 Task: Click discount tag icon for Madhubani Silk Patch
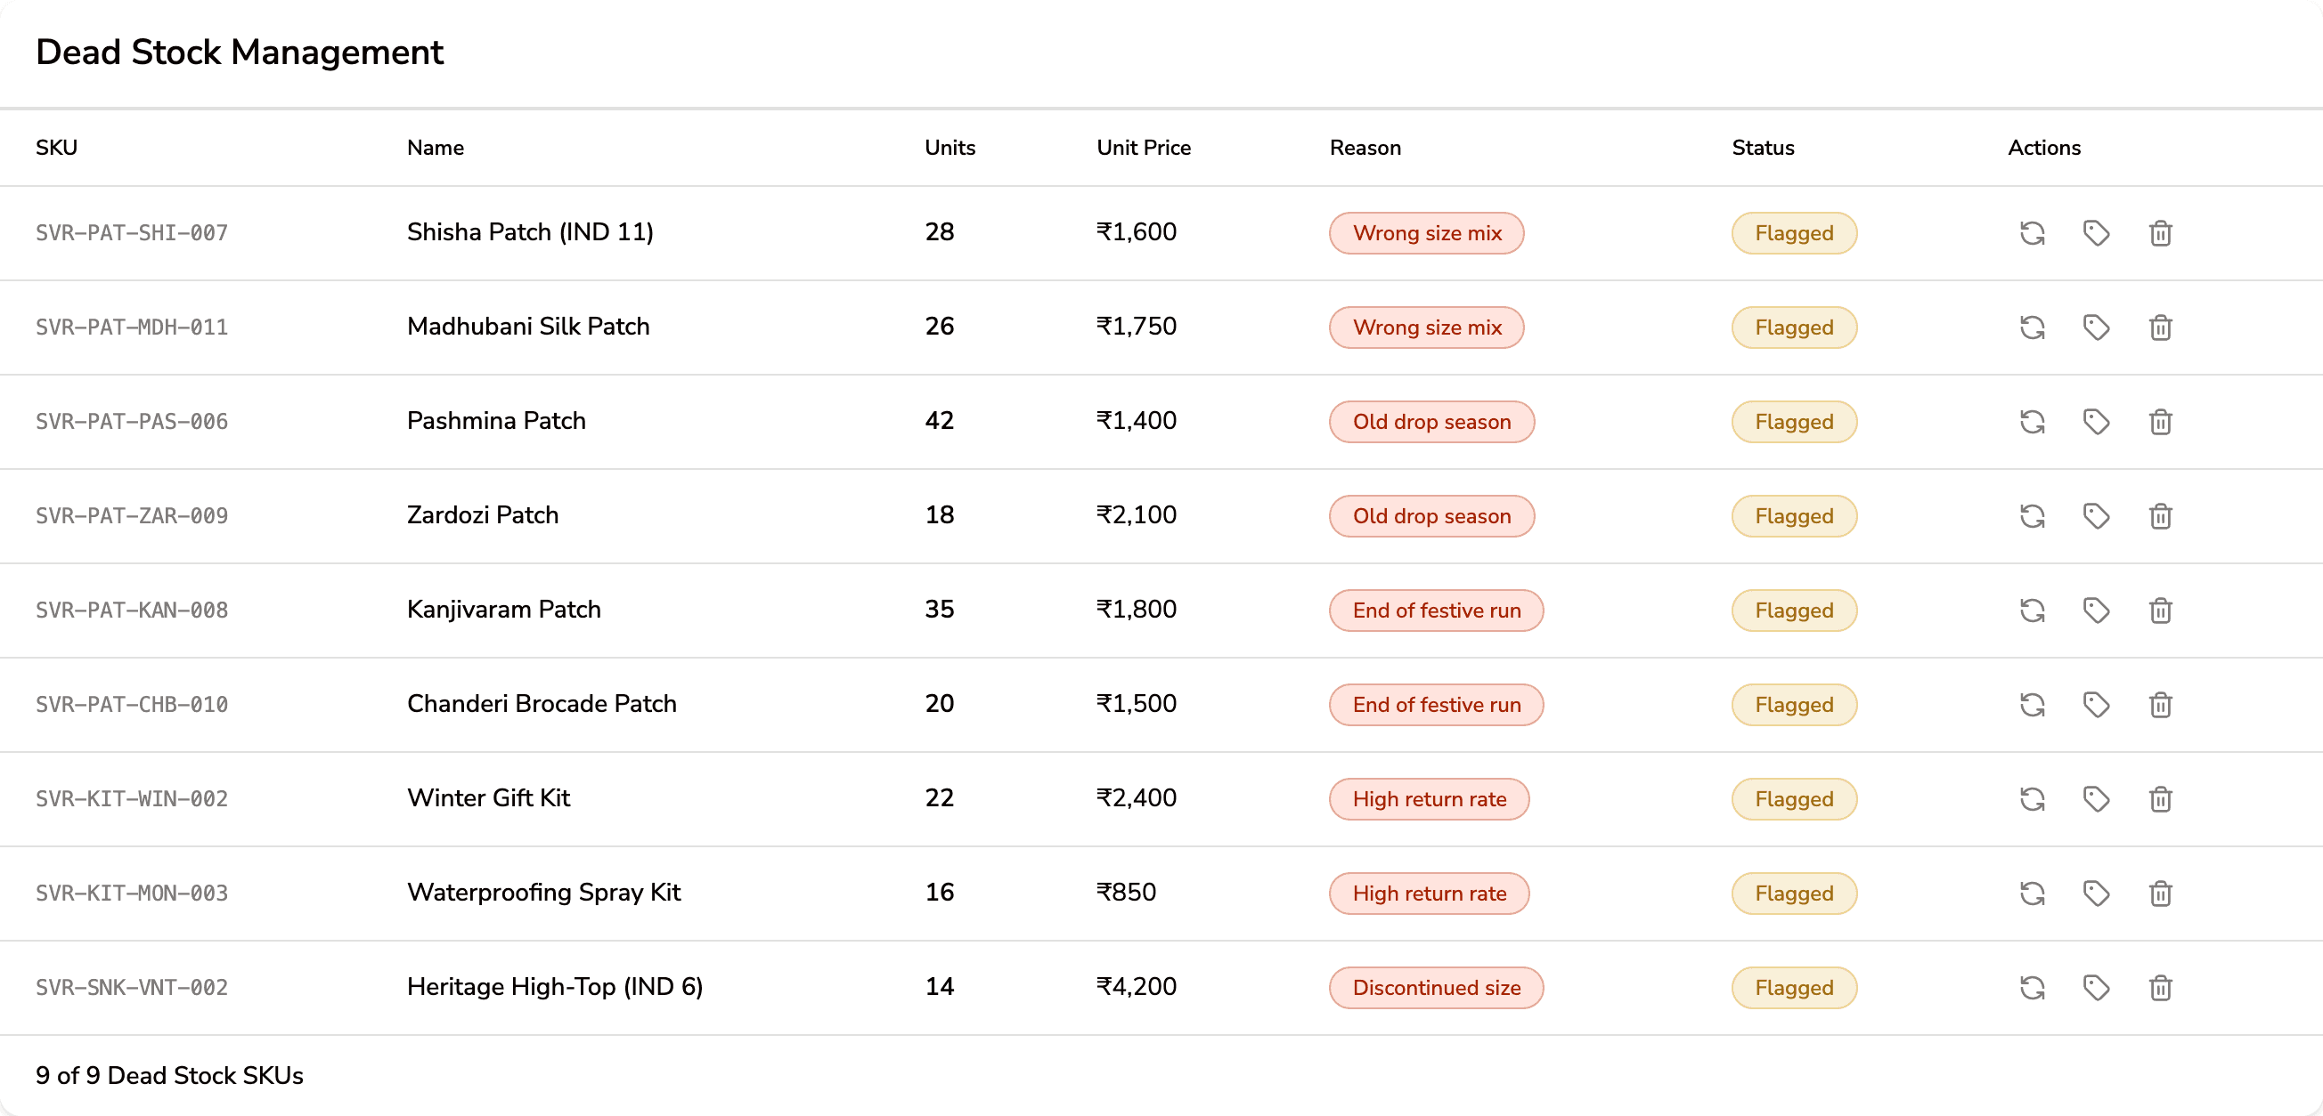click(2096, 328)
